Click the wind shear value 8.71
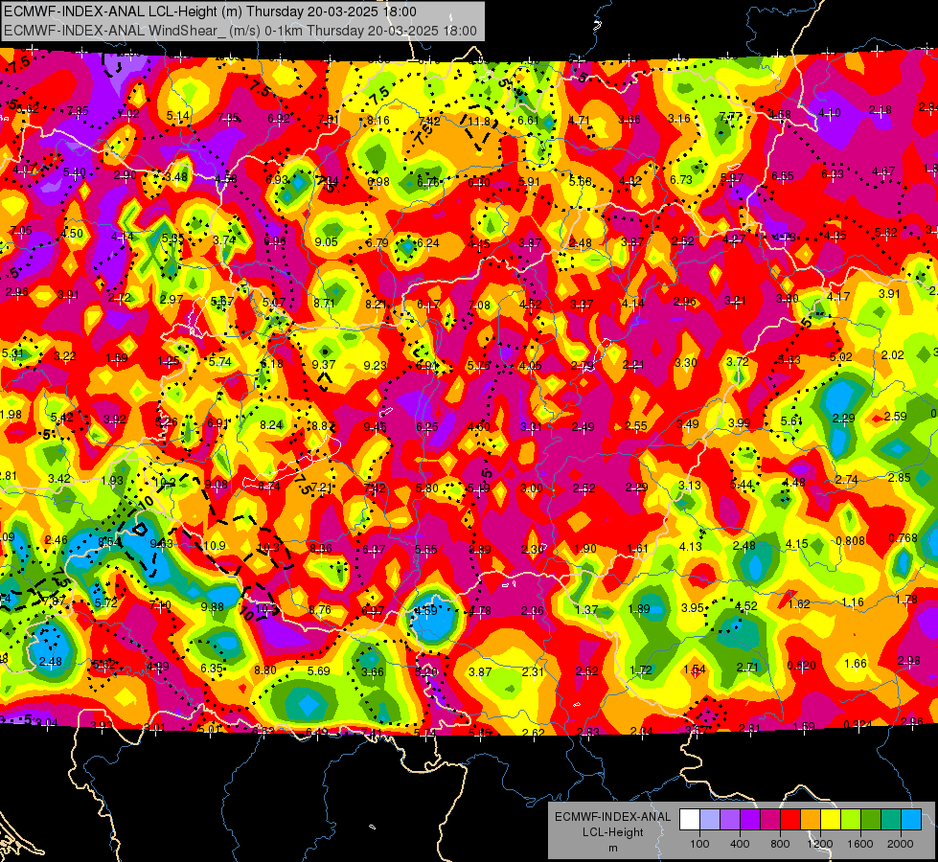This screenshot has height=862, width=938. coord(324,304)
